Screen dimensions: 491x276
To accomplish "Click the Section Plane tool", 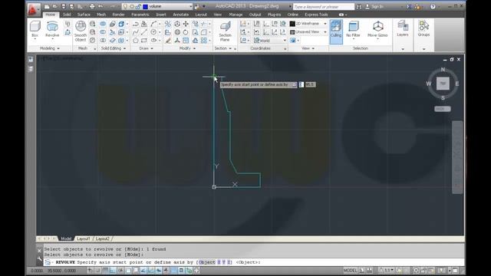I will tap(225, 31).
